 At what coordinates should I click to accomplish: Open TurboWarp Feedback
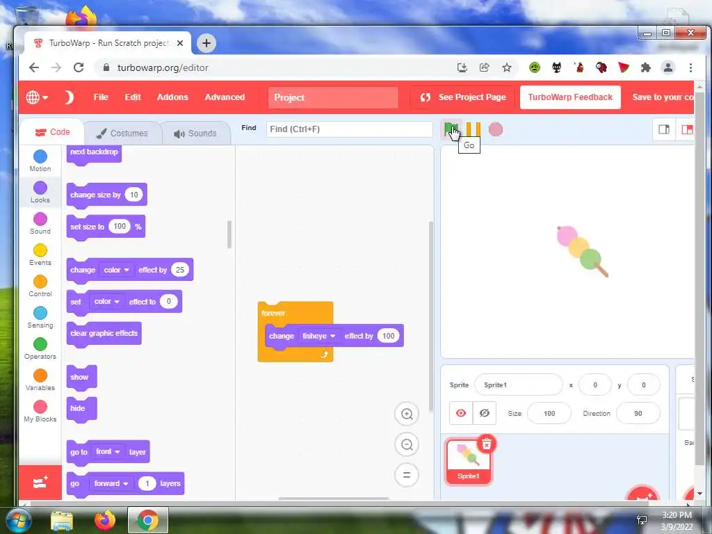pos(570,97)
